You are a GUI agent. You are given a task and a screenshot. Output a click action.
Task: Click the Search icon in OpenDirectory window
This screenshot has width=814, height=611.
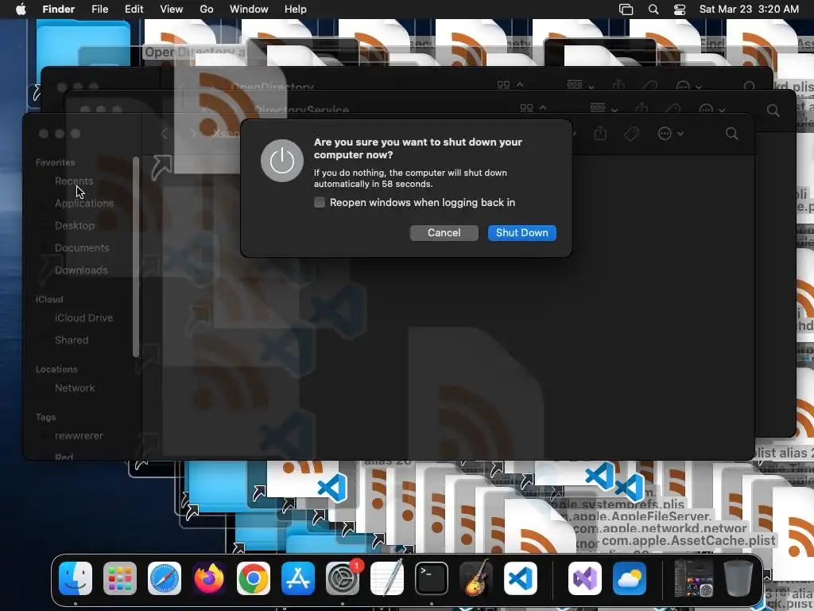coord(749,86)
